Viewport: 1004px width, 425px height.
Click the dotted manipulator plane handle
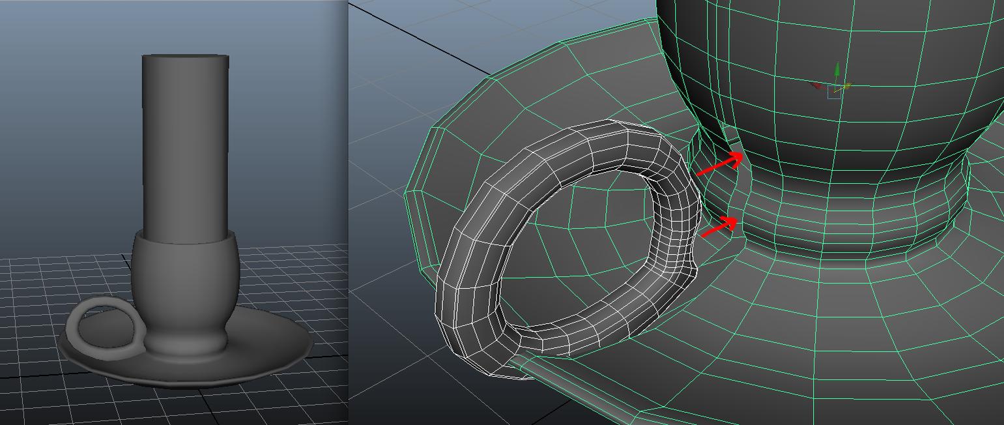tap(834, 93)
